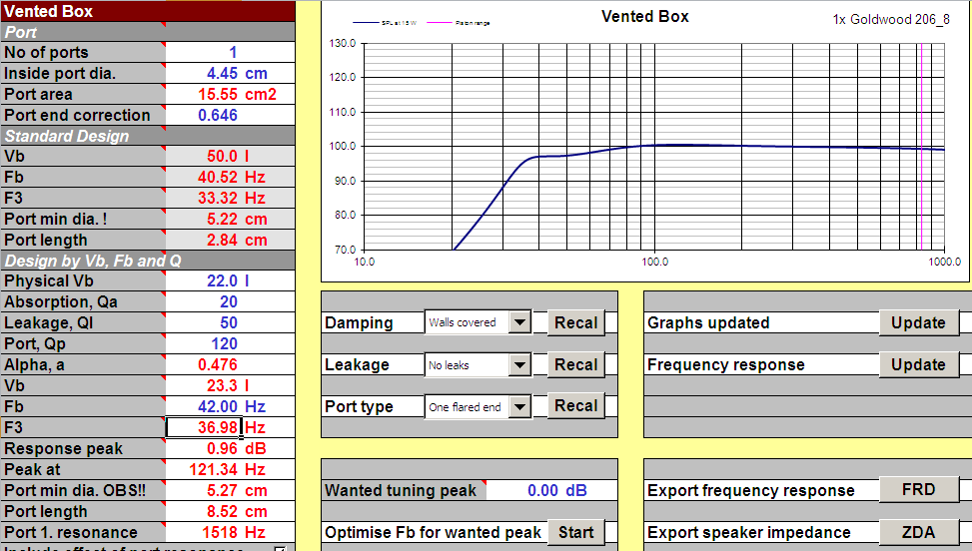Screen dimensions: 972x551
Task: Select the Leakage, Ql value 50
Action: tap(230, 322)
